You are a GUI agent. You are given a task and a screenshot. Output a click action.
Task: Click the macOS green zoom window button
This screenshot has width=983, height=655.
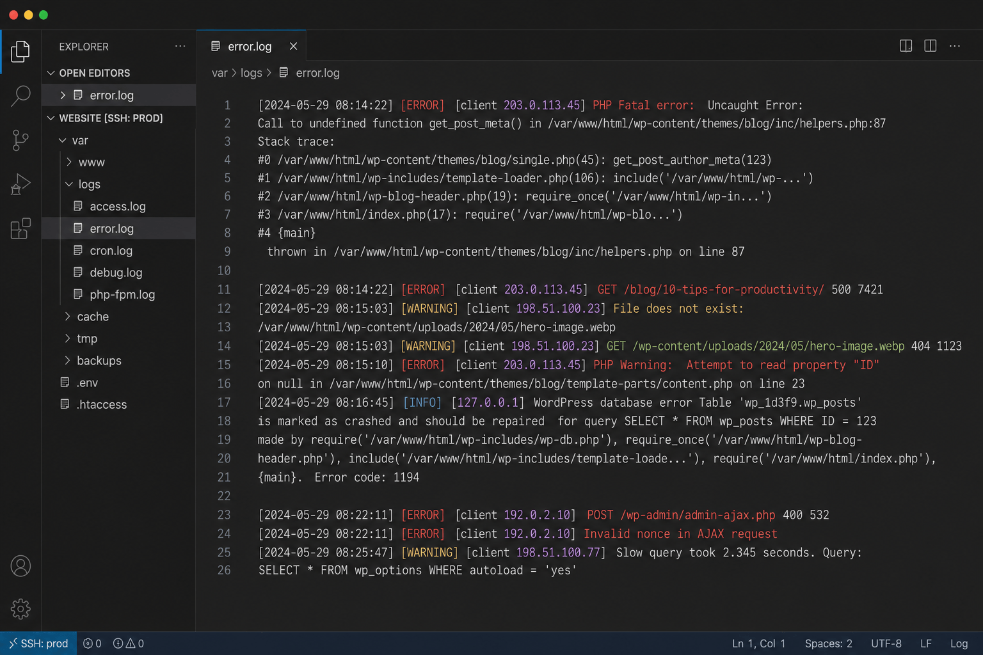(44, 15)
